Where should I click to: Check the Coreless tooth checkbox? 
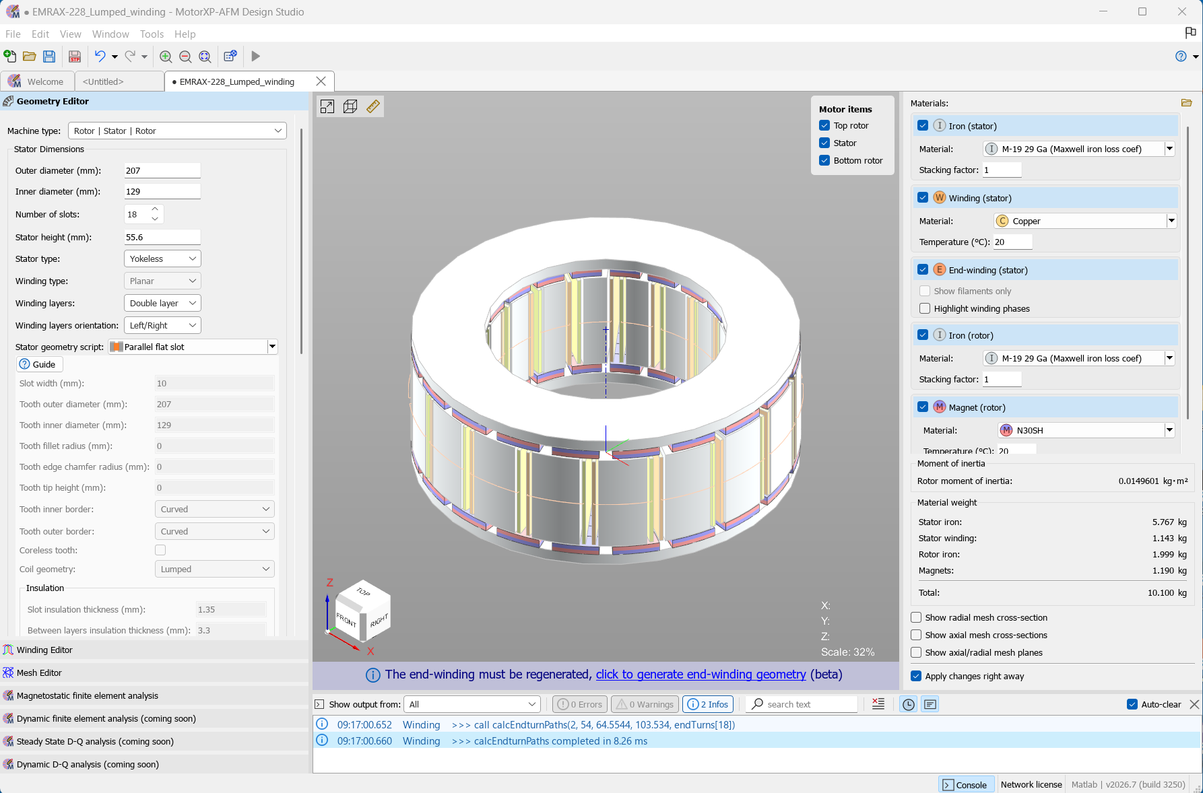coord(160,550)
